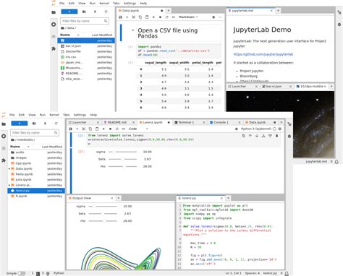343x276 pixels.
Task: Click blue new launcher button in upper window
Action: click(69, 12)
